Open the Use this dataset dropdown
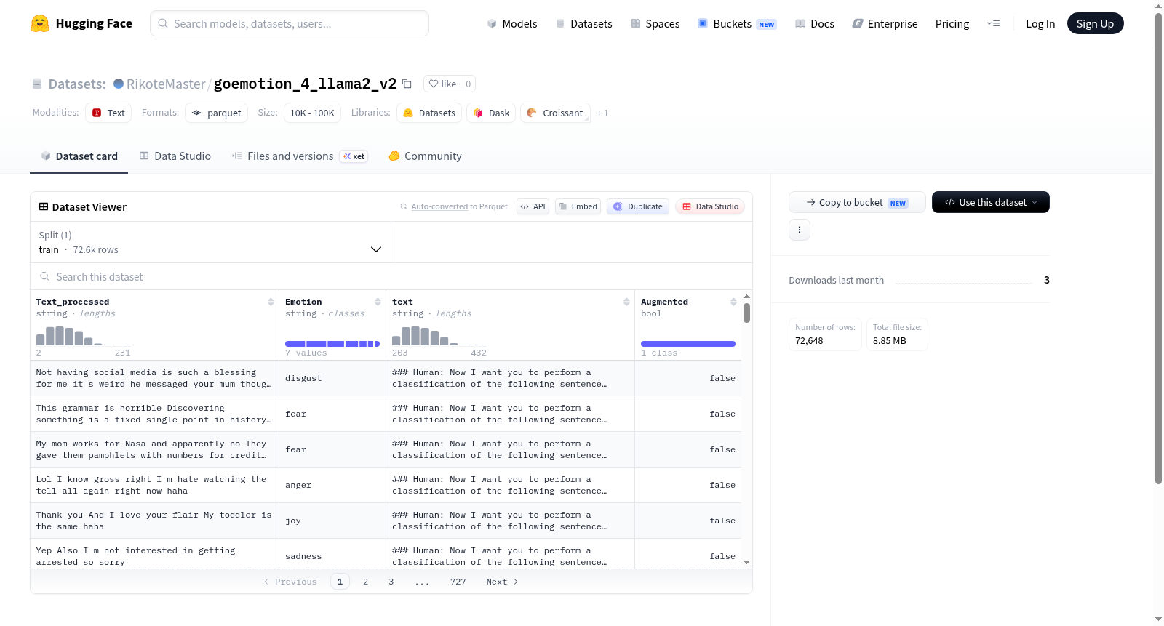The height and width of the screenshot is (626, 1164). 991,202
